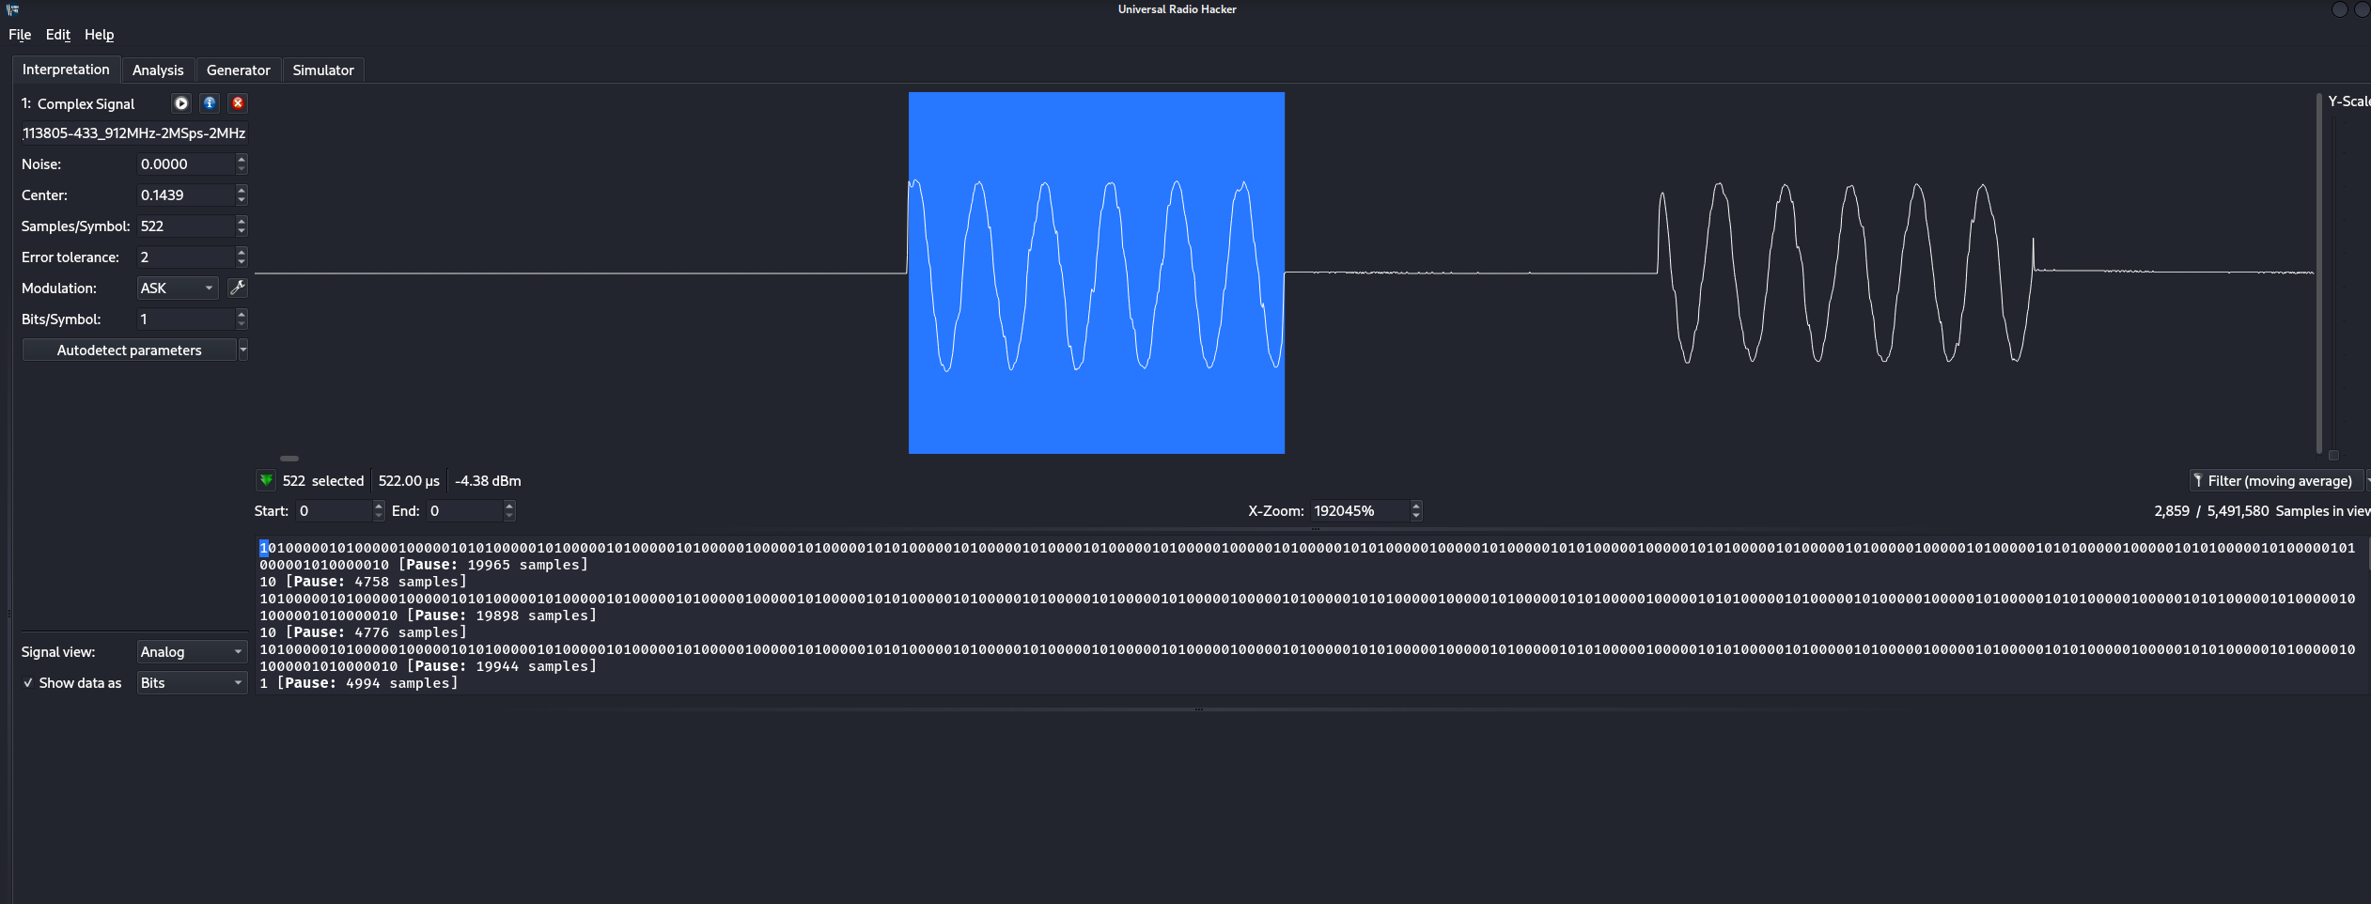2371x904 pixels.
Task: Click into the X-Zoom percentage field
Action: click(1359, 510)
